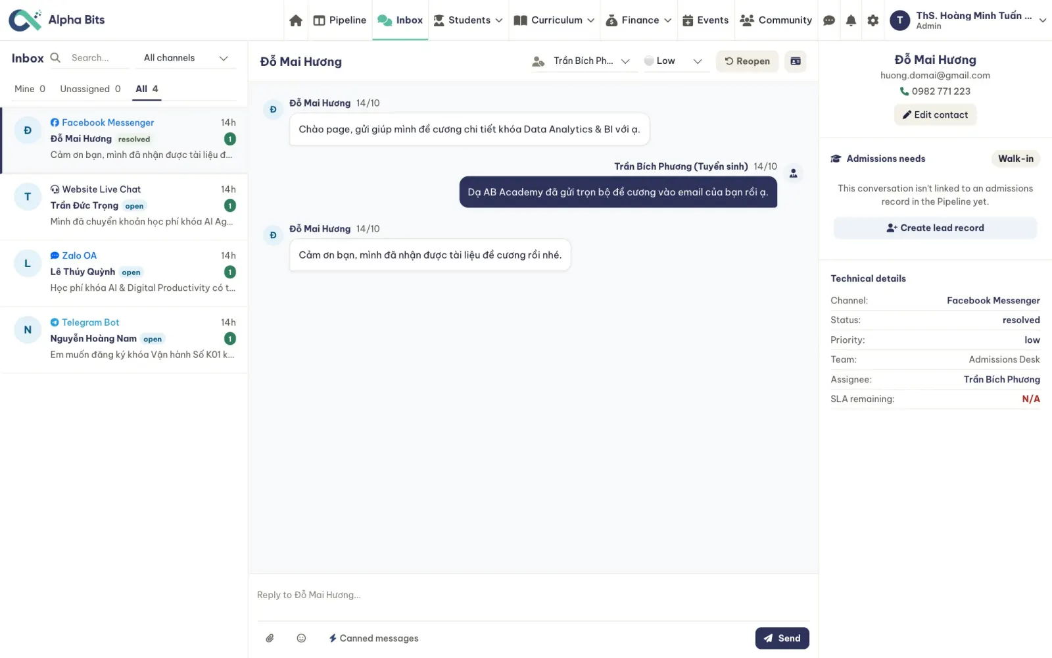This screenshot has width=1052, height=658.
Task: Click the assignee person icon in the header
Action: tap(538, 61)
